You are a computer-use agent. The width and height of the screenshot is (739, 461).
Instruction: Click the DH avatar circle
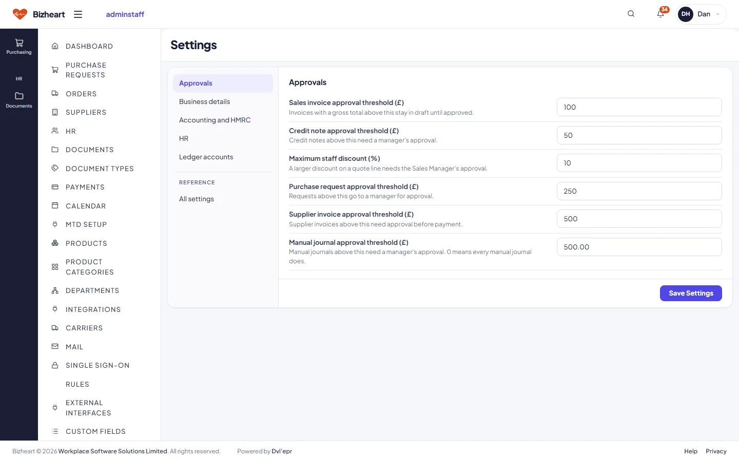[686, 14]
